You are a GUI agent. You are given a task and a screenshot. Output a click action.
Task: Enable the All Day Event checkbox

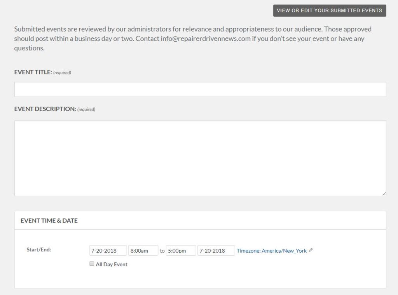point(92,264)
